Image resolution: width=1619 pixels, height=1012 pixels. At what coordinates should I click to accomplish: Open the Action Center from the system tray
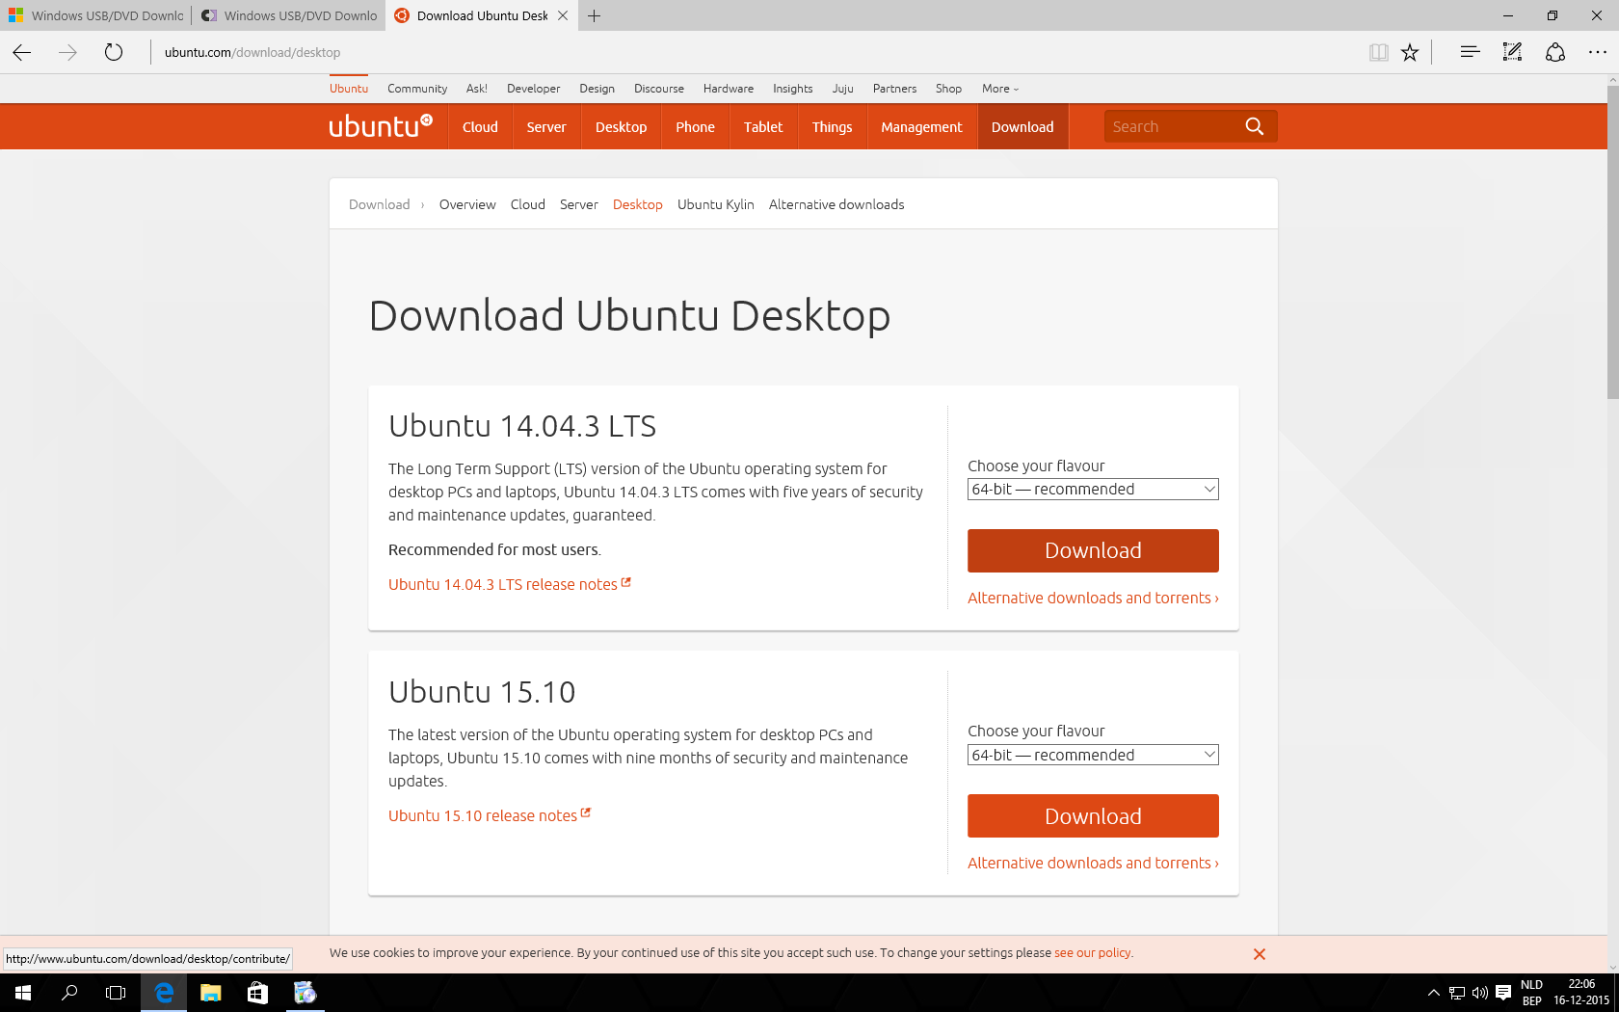pos(1504,992)
